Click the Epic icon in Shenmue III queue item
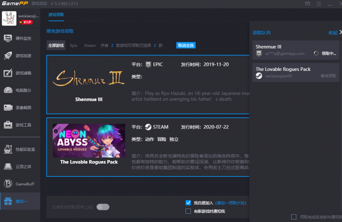Image resolution: width=342 pixels, height=222 pixels. 259,53
